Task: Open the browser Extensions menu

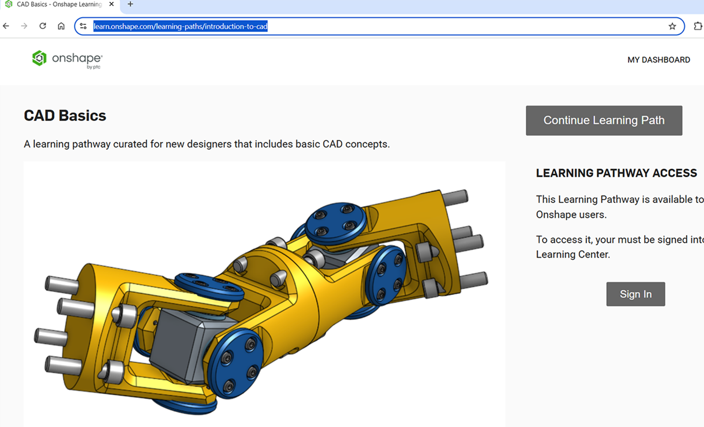Action: coord(698,26)
